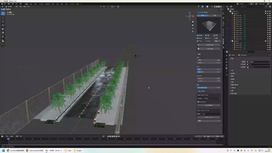Select the Rotate tool
Screen dimensions: 272x153
(x=3, y=25)
